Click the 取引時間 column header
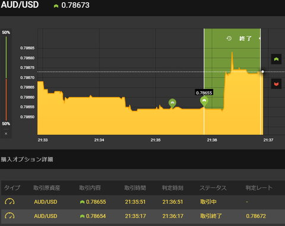The width and height of the screenshot is (285, 226). coord(135,187)
